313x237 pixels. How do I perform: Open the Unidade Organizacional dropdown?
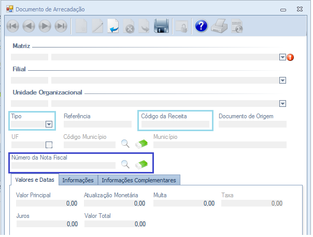point(282,104)
